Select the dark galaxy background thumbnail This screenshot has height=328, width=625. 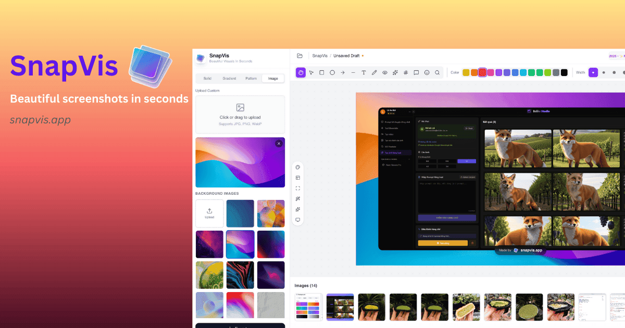tap(209, 244)
